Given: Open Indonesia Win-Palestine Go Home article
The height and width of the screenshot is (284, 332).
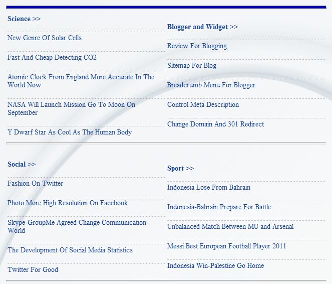Looking at the screenshot, I should click(215, 265).
